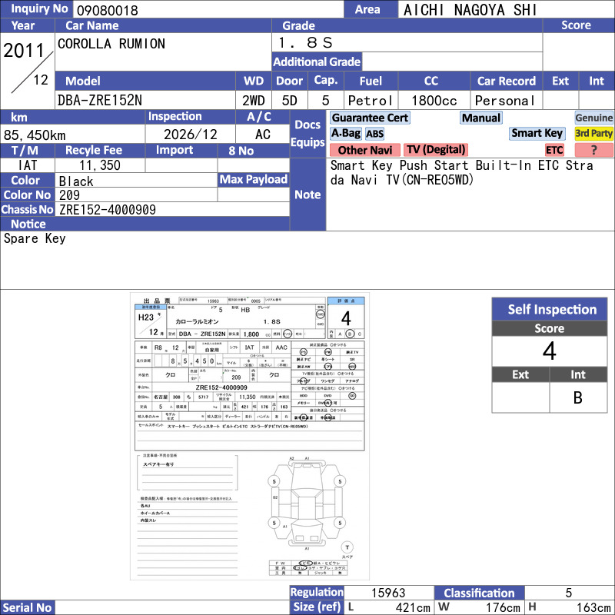Click the Smart Key badge
615x615 pixels.
(537, 133)
